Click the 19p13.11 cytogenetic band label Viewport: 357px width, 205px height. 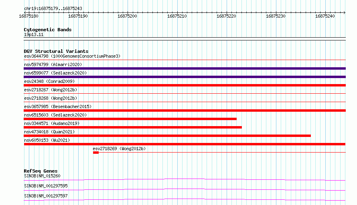(x=34, y=34)
